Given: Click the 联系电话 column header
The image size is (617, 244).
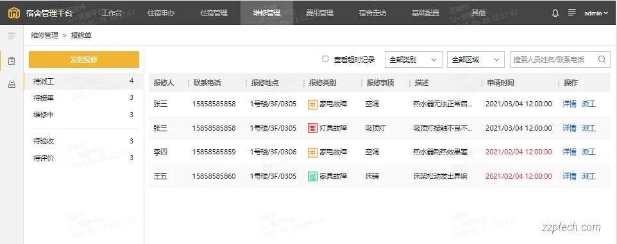Looking at the screenshot, I should [x=207, y=83].
